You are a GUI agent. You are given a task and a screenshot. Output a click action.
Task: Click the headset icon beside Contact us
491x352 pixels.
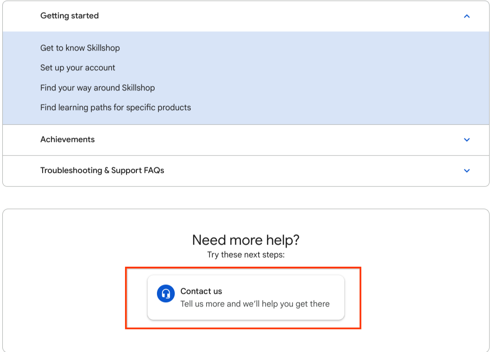tap(166, 294)
